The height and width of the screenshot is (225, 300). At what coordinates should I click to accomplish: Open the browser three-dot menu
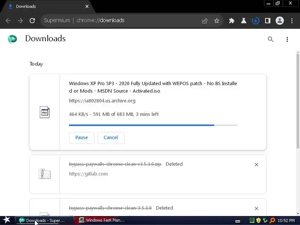[x=292, y=21]
